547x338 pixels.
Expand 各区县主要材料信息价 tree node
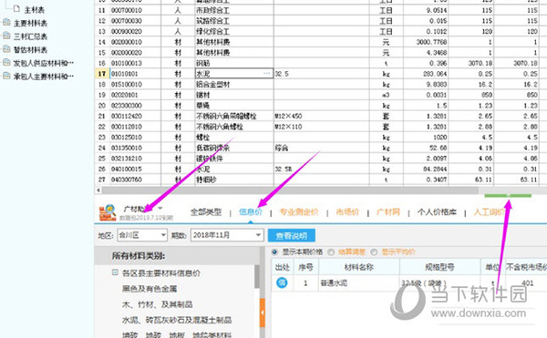tap(115, 272)
